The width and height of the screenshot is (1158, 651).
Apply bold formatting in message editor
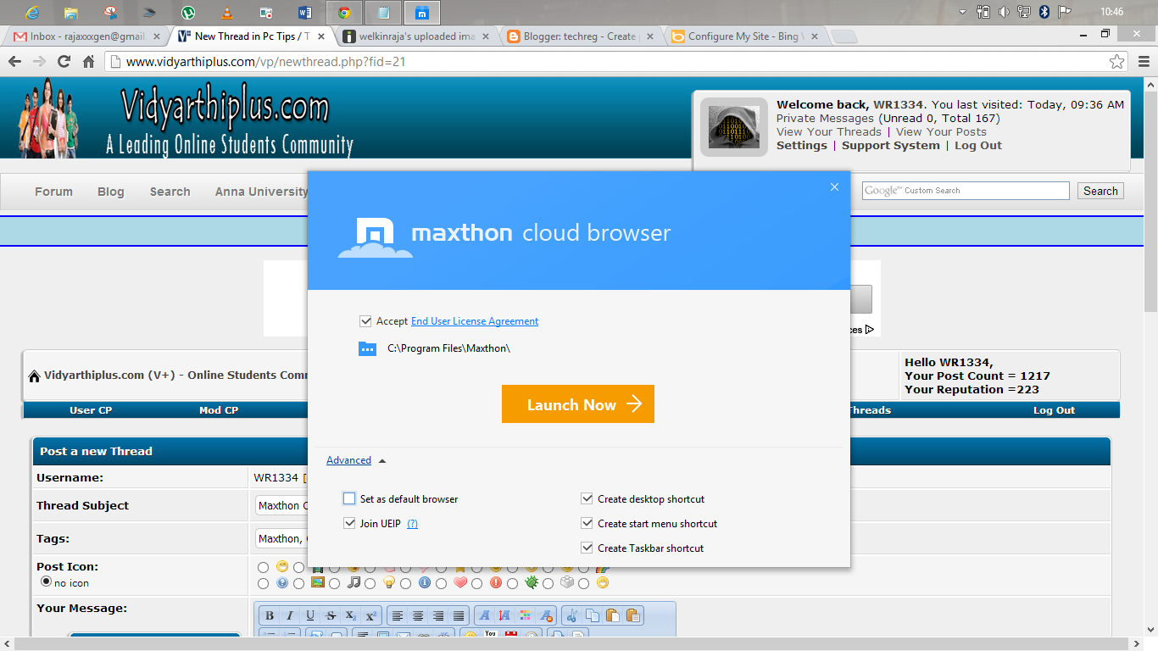(x=270, y=616)
